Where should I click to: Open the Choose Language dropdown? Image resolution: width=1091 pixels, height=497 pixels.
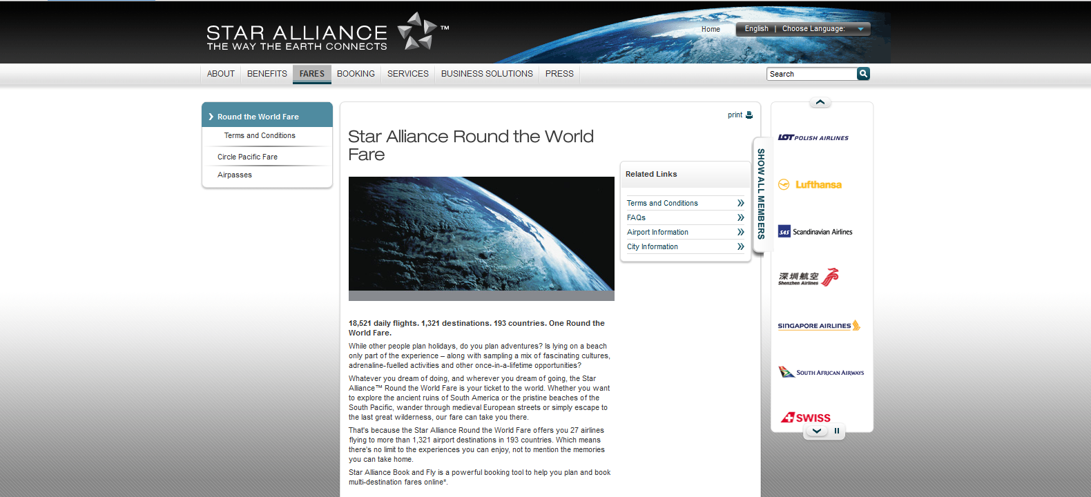[822, 29]
